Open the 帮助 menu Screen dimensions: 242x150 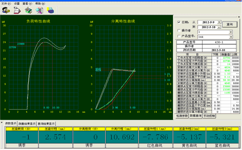[x=40, y=3]
